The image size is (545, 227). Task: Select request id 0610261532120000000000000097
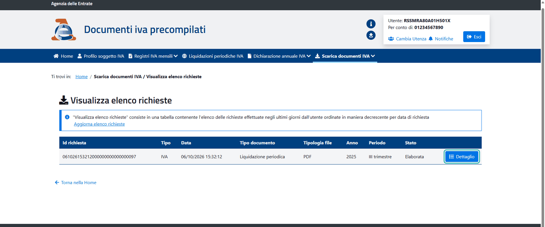pyautogui.click(x=99, y=157)
